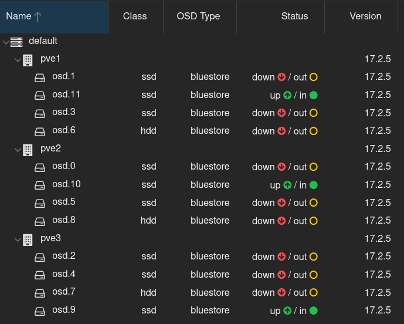Viewport: 404px width, 324px height.
Task: Collapse the pve2 host node
Action: coord(18,150)
